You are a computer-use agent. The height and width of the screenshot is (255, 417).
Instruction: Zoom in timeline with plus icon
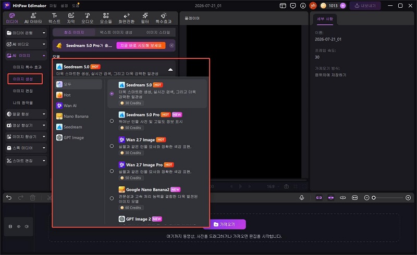click(408, 198)
